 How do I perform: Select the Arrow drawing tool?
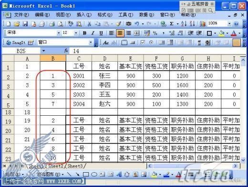coord(77,174)
